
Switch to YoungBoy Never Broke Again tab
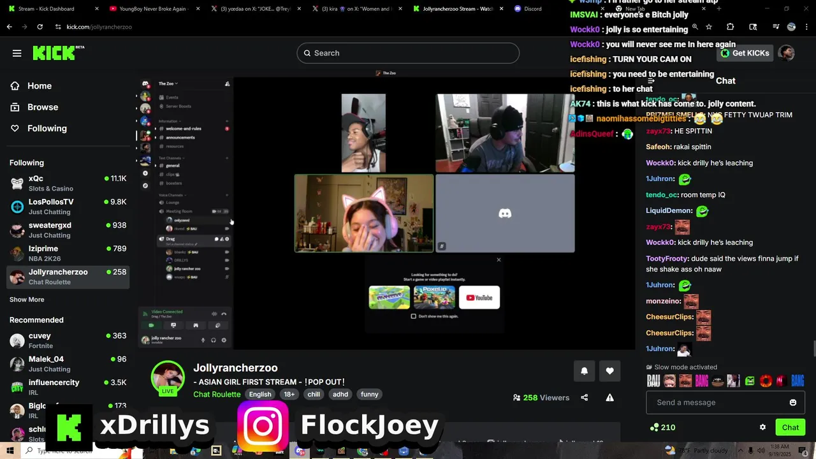click(x=155, y=9)
